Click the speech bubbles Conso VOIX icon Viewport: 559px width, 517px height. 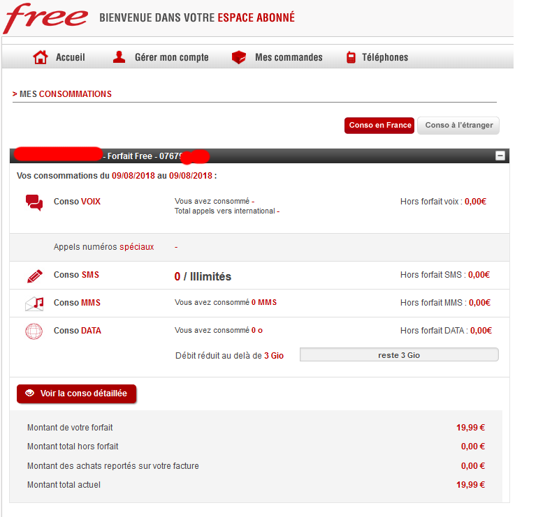(34, 202)
